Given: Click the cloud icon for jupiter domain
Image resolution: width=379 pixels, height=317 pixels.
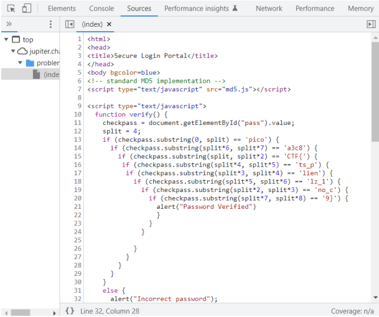Looking at the screenshot, I should [22, 51].
